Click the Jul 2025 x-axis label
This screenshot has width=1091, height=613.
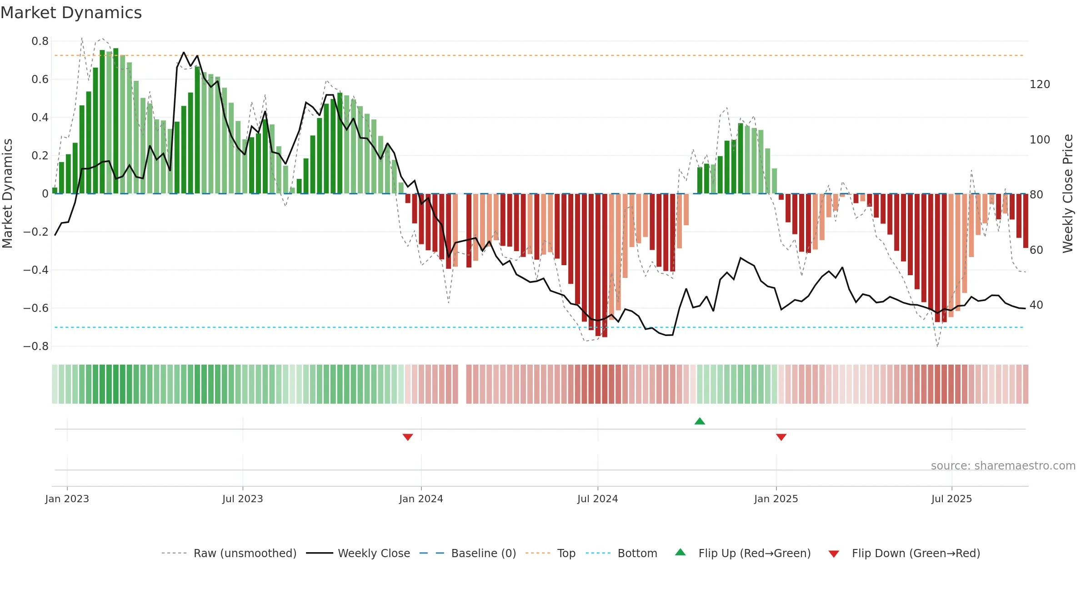click(x=951, y=499)
